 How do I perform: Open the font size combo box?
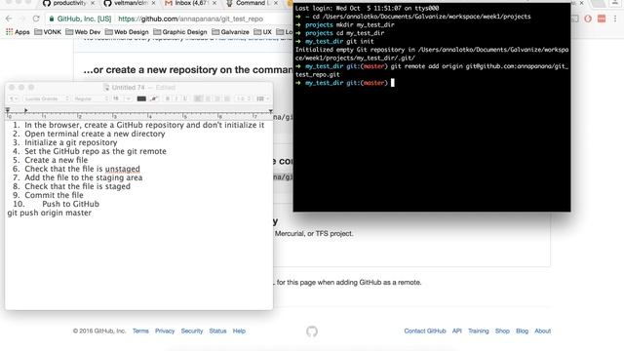point(122,98)
